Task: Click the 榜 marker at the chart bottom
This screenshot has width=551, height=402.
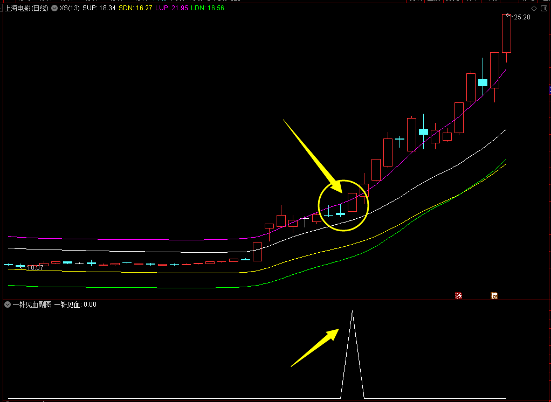Action: (494, 296)
